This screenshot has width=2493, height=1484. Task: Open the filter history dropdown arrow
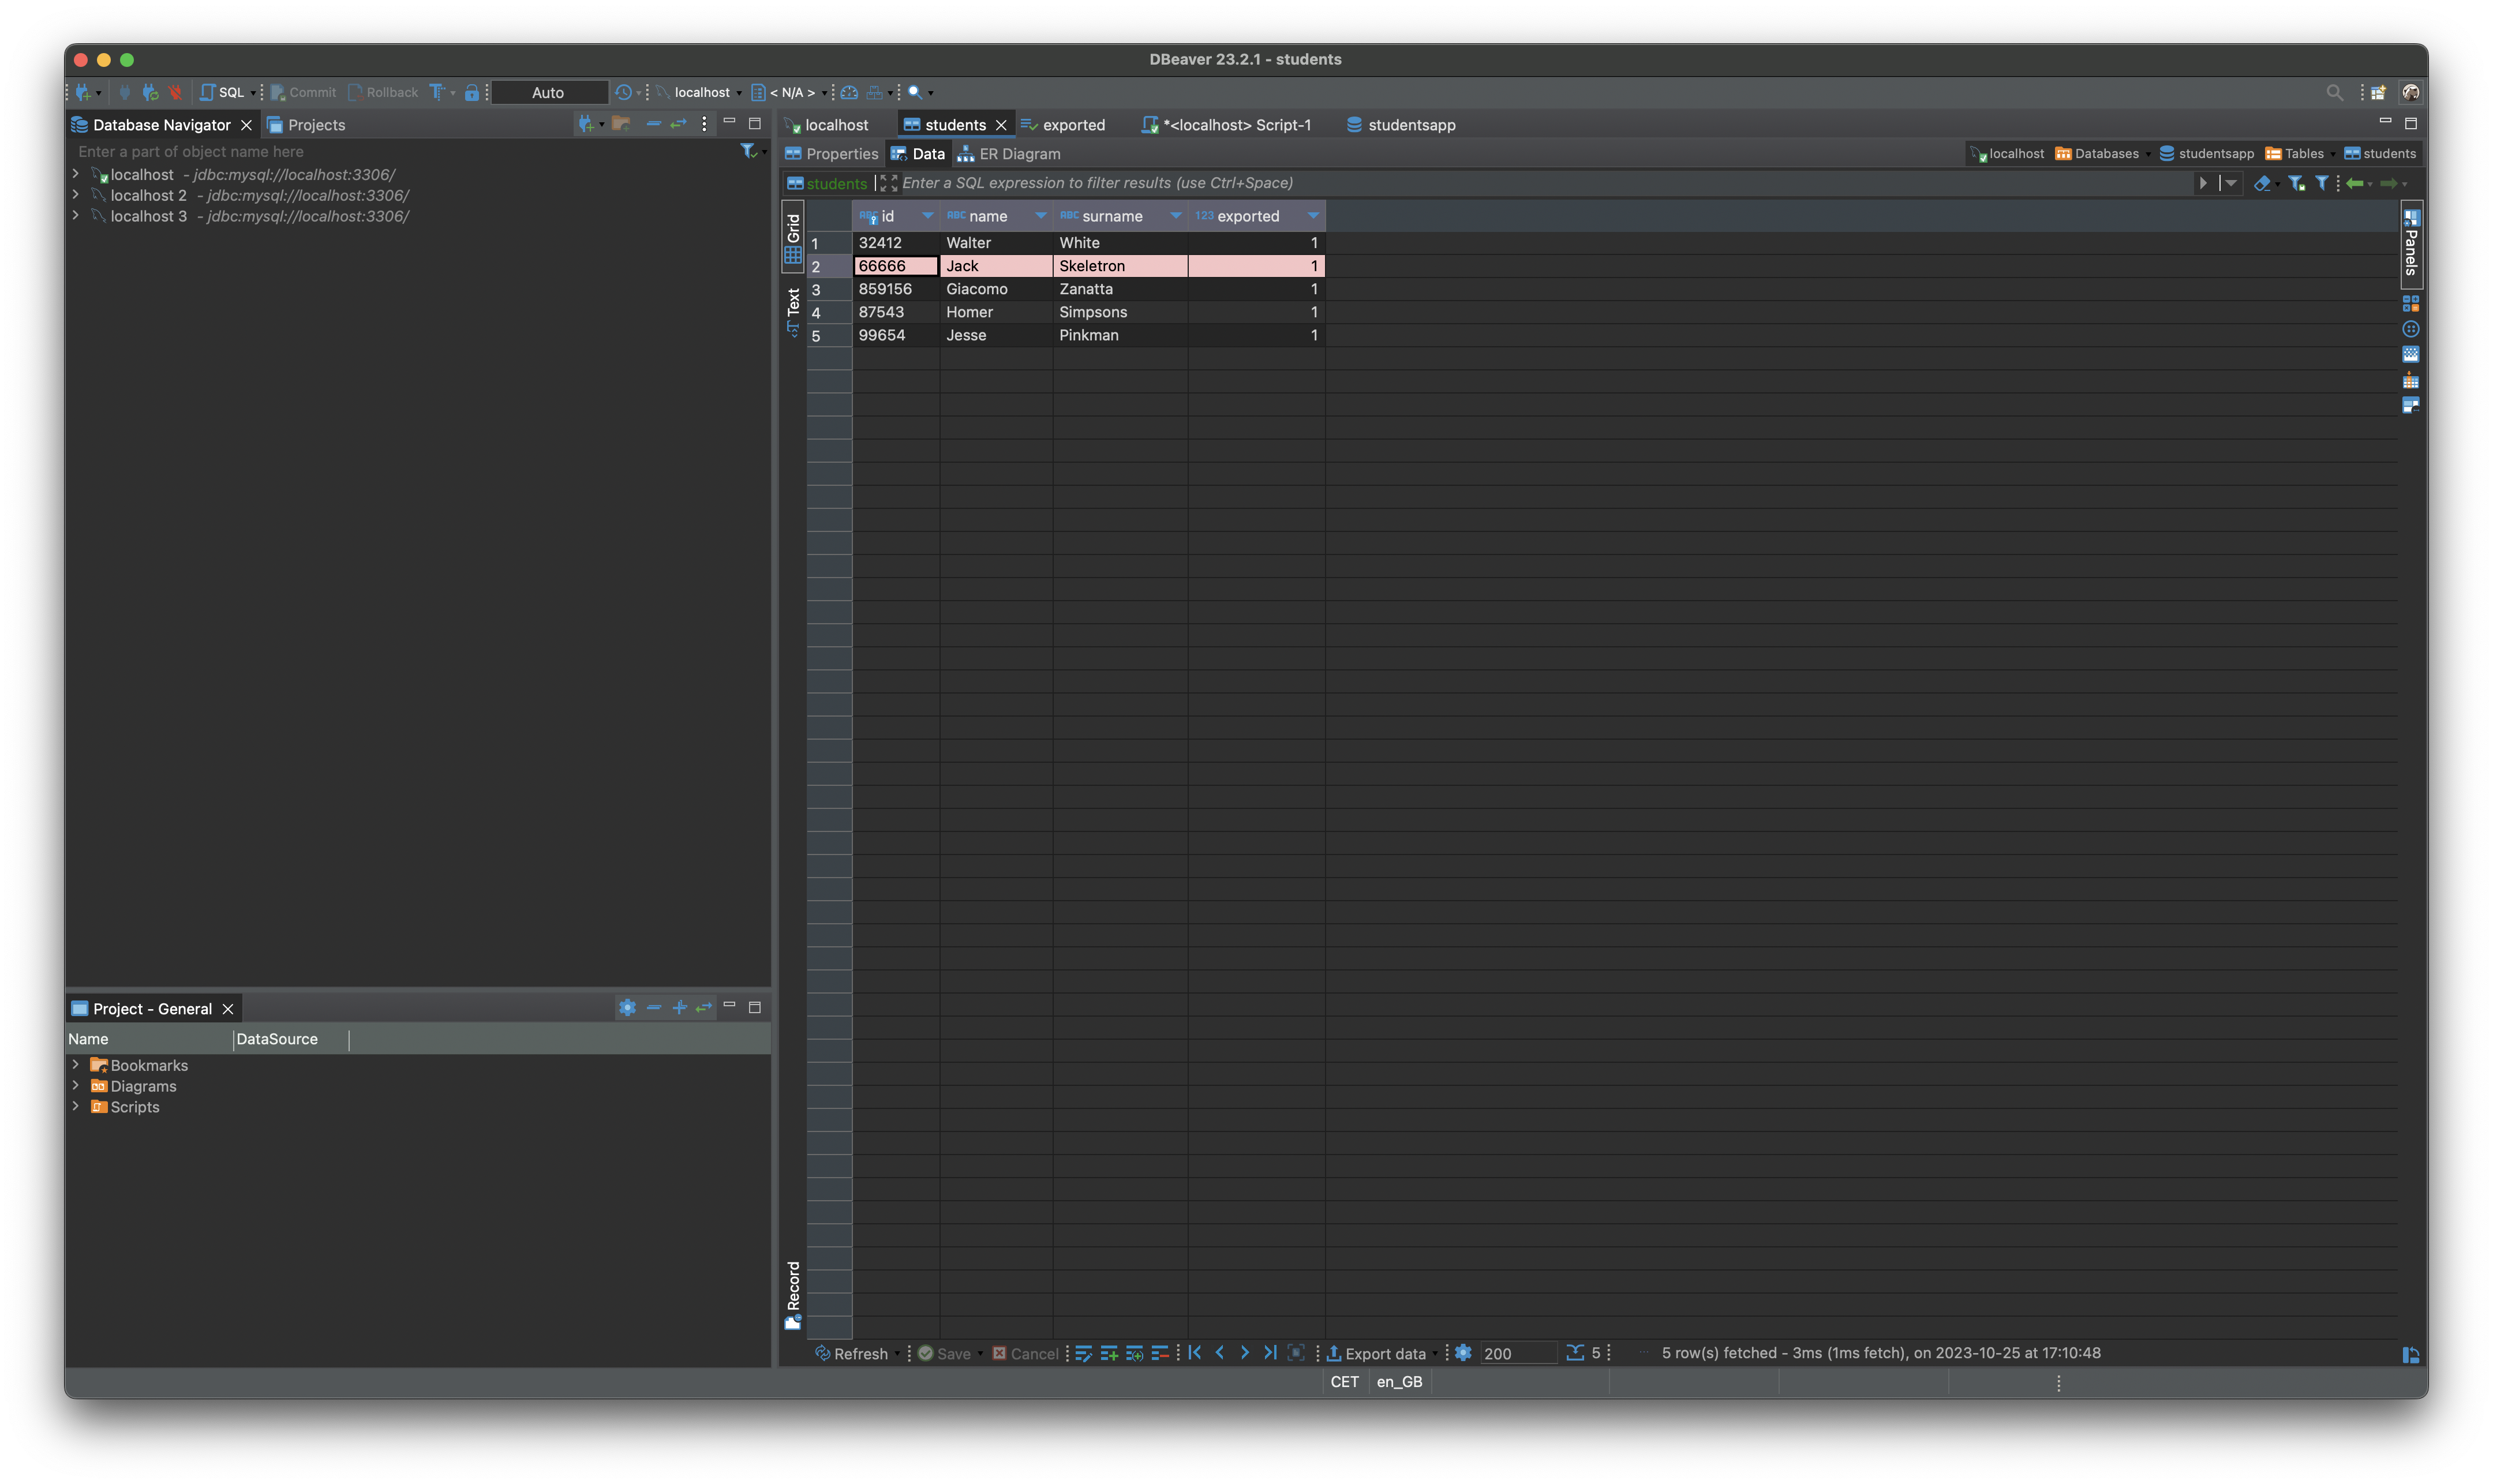coord(2231,183)
